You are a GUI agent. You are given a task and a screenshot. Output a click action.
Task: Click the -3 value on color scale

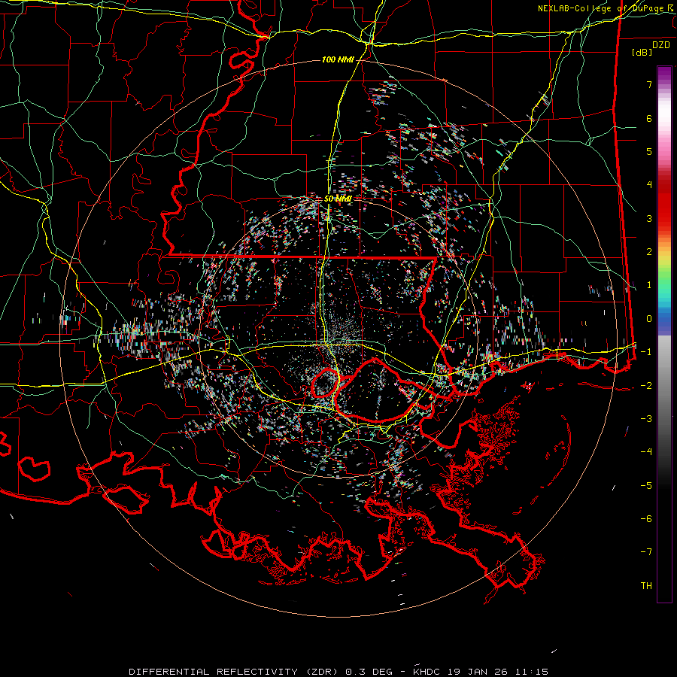pyautogui.click(x=646, y=419)
